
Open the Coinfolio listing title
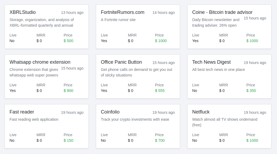pyautogui.click(x=110, y=112)
